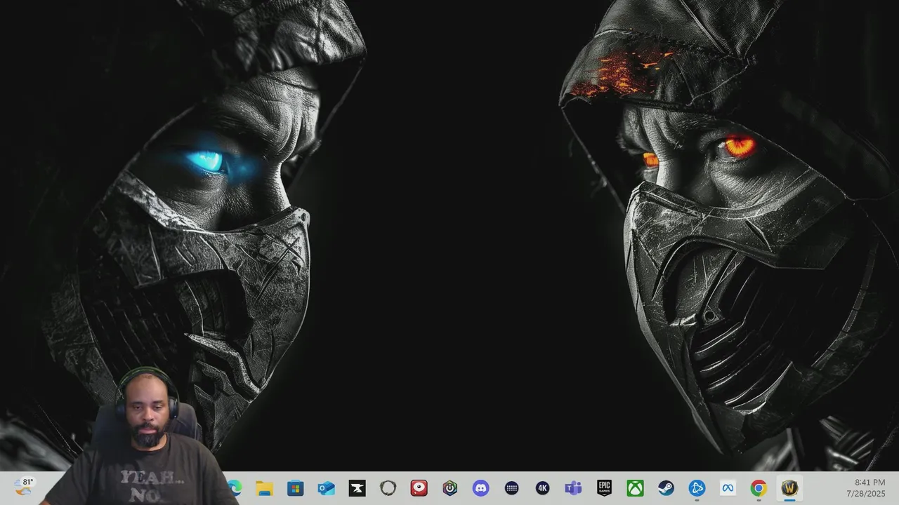This screenshot has width=899, height=505.
Task: Open the weather widget showing 81°
Action: click(x=25, y=487)
